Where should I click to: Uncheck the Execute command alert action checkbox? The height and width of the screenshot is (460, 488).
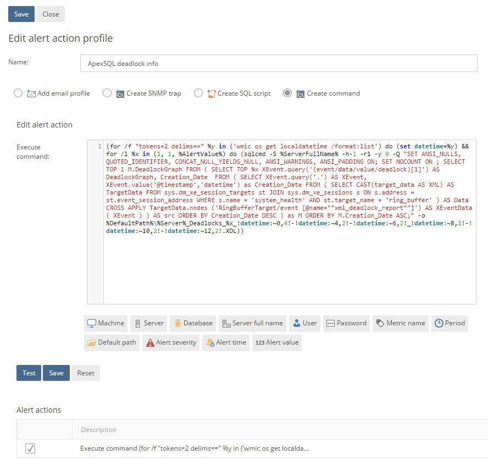[30, 448]
